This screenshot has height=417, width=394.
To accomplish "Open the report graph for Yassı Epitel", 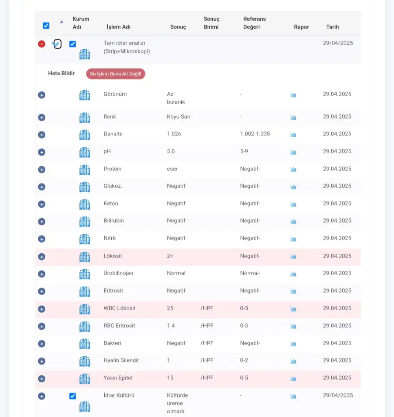I will click(293, 378).
